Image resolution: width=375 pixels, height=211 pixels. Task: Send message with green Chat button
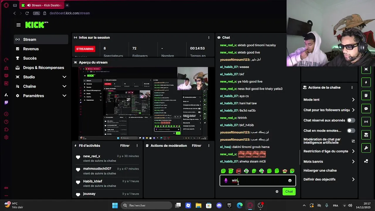click(x=289, y=192)
